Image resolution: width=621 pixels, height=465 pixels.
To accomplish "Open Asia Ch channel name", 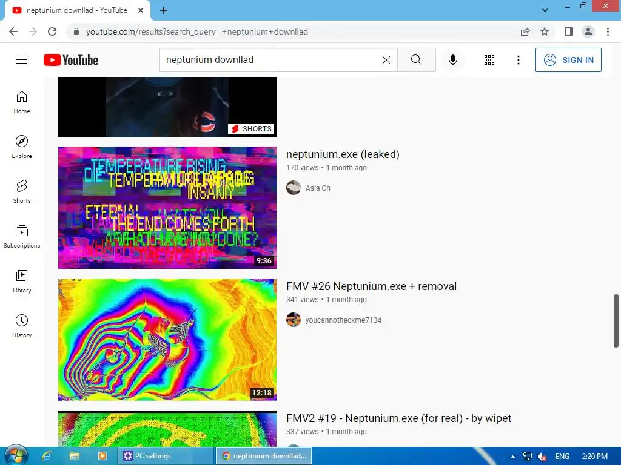I will coord(318,188).
